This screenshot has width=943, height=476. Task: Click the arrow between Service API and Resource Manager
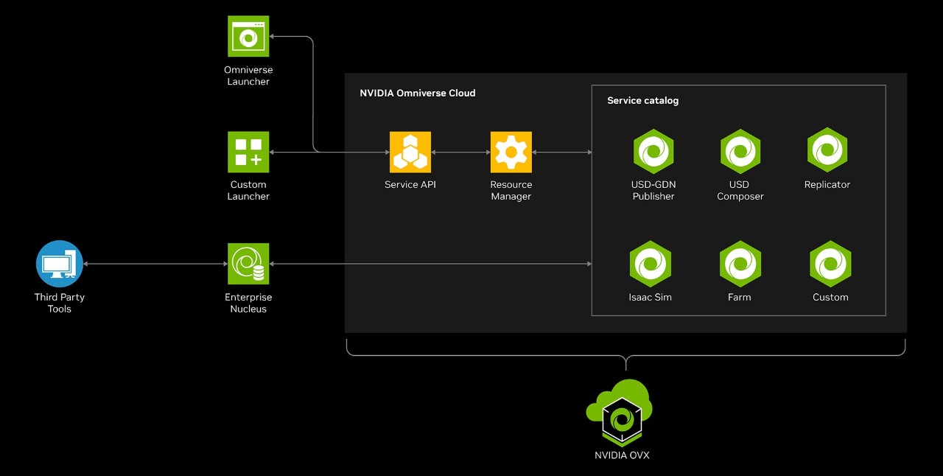tap(460, 151)
